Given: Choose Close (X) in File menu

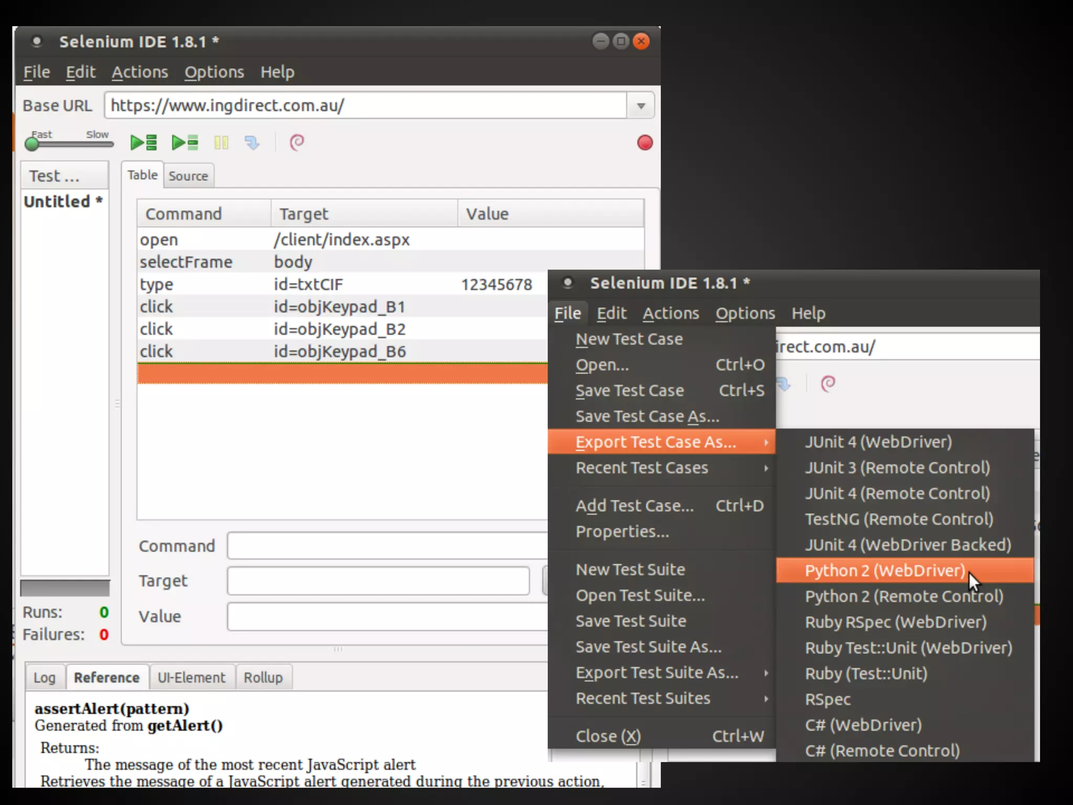Looking at the screenshot, I should coord(662,736).
